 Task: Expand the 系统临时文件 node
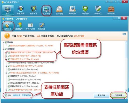click(6, 53)
